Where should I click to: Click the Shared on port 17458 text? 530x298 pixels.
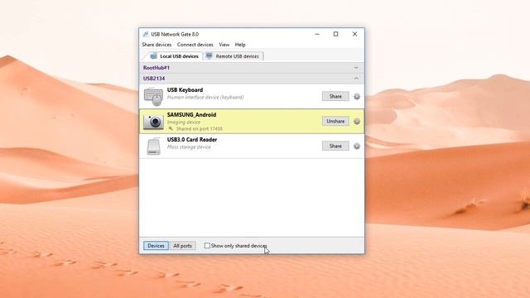pos(200,129)
